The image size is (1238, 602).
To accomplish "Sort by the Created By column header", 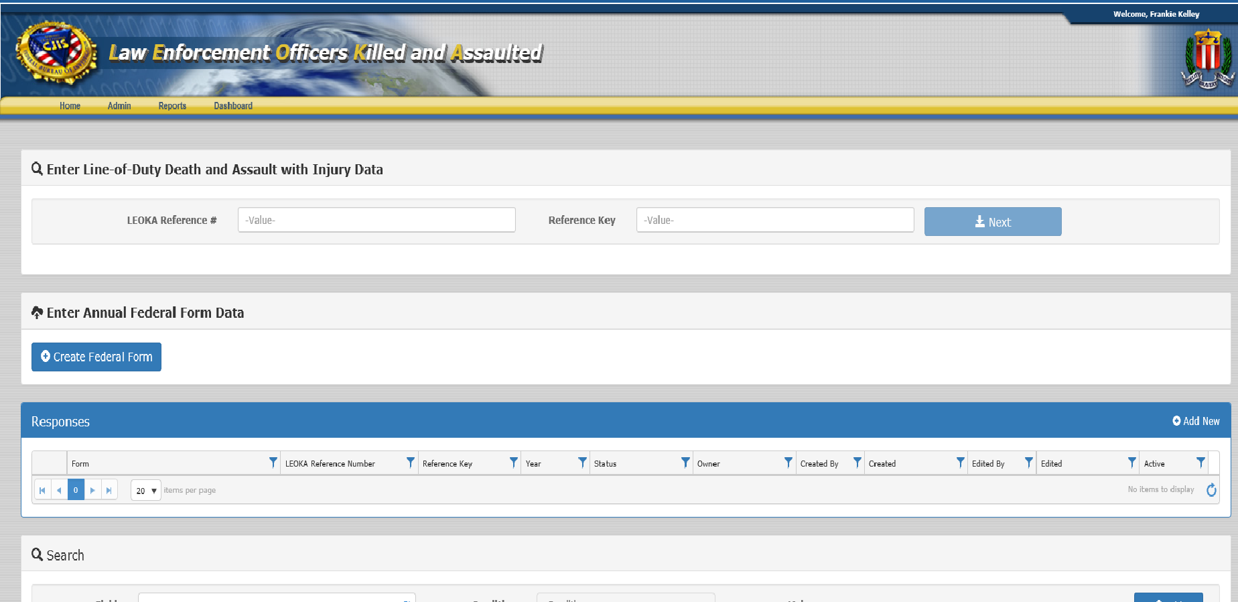I will tap(819, 464).
